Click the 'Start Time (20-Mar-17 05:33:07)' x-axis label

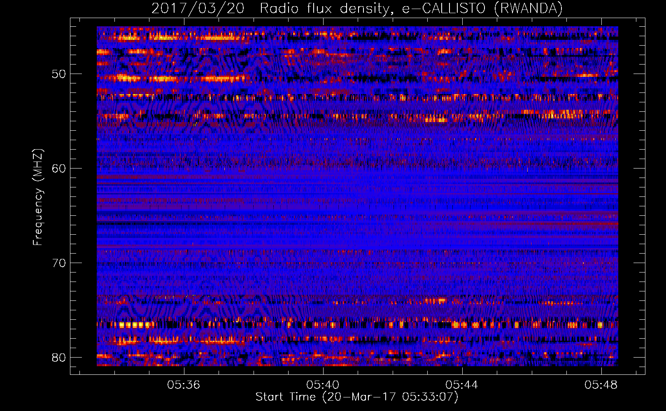(357, 397)
